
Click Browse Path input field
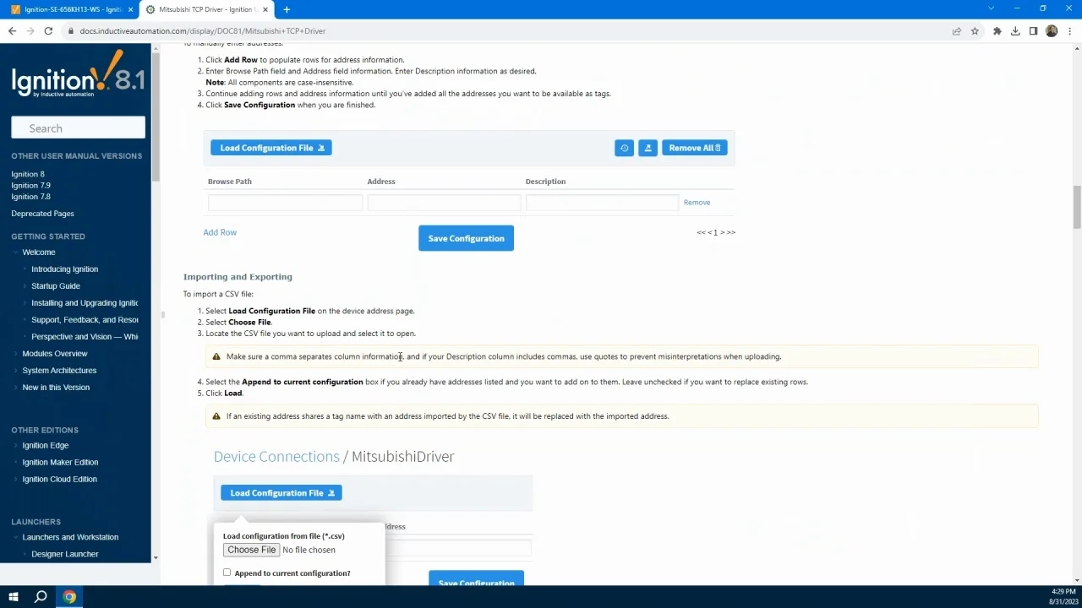pyautogui.click(x=285, y=203)
